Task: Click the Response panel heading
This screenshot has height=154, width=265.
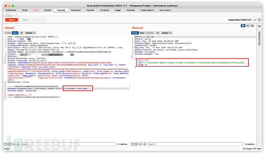Action: [x=137, y=28]
